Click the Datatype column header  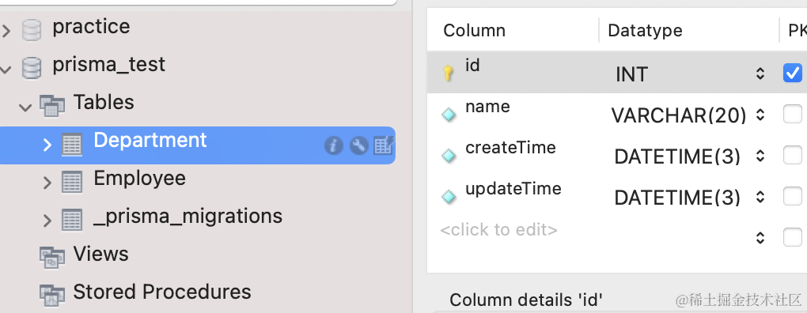tap(645, 30)
